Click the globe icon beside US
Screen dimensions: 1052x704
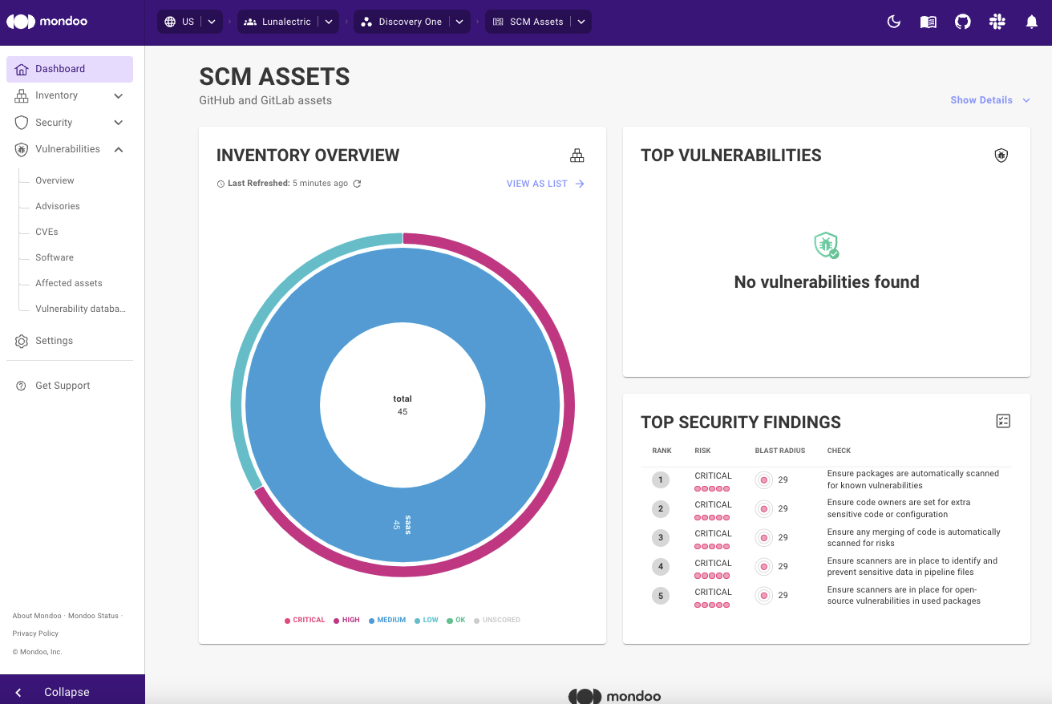click(170, 22)
